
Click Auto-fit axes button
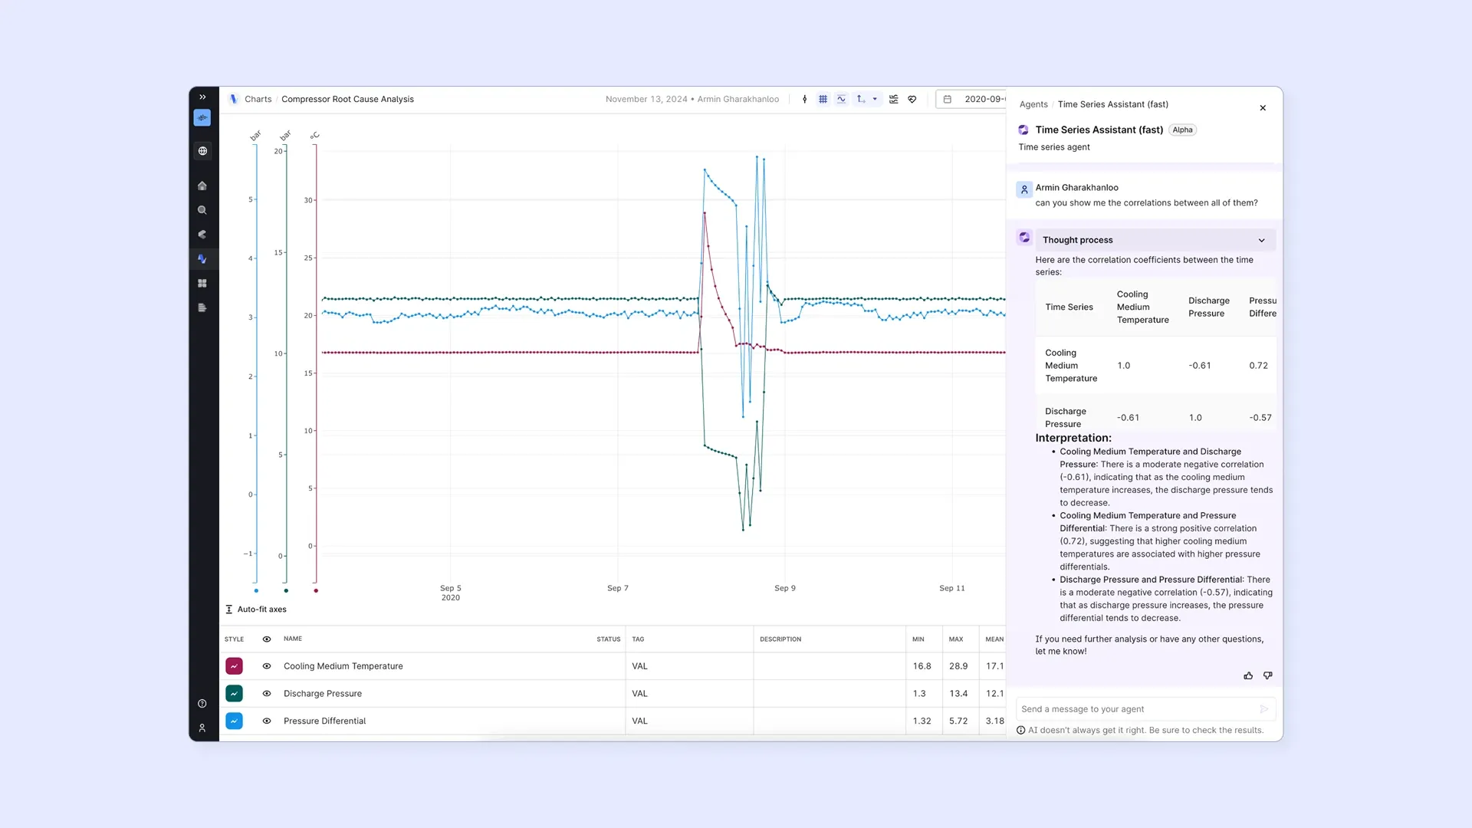pyautogui.click(x=256, y=609)
